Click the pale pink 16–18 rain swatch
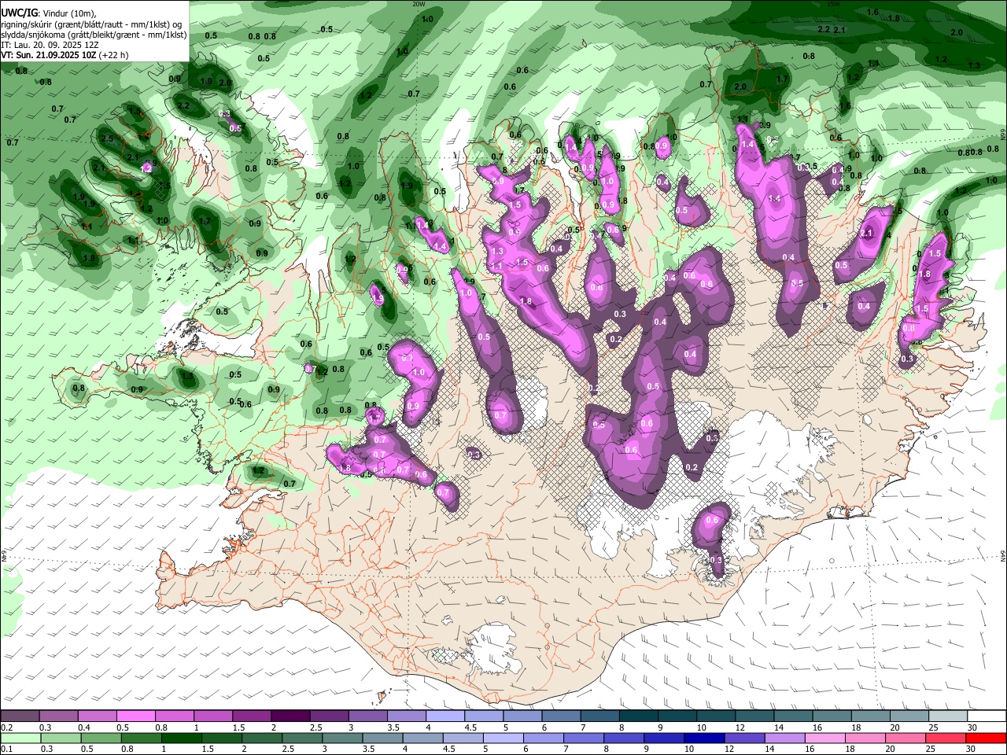1007x755 pixels. click(x=824, y=738)
